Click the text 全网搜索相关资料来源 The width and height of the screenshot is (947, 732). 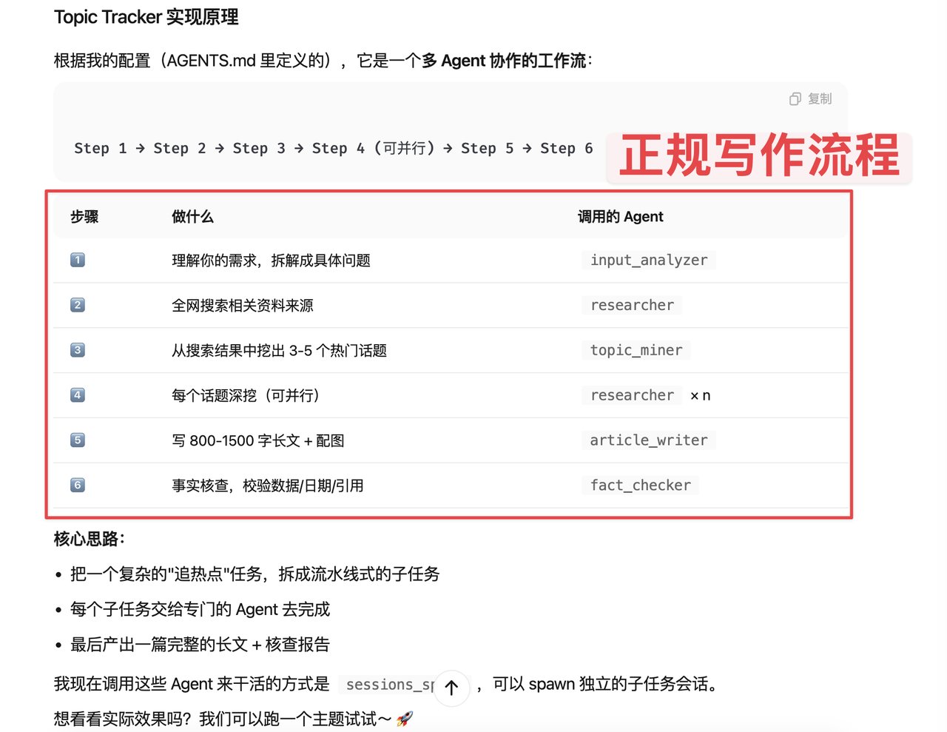(243, 306)
